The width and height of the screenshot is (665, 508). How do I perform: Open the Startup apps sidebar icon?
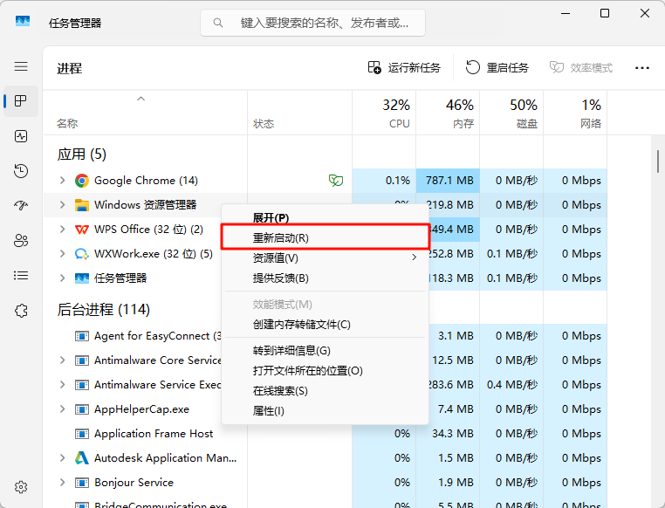point(21,206)
